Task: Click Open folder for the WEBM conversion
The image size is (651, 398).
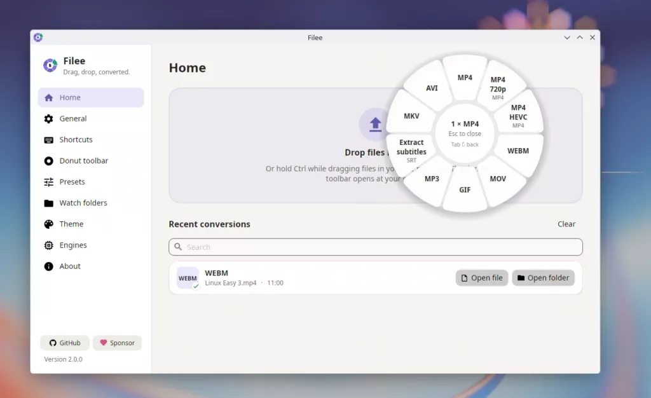Action: click(x=543, y=278)
